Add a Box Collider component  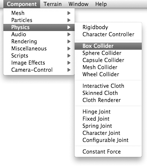108,46
